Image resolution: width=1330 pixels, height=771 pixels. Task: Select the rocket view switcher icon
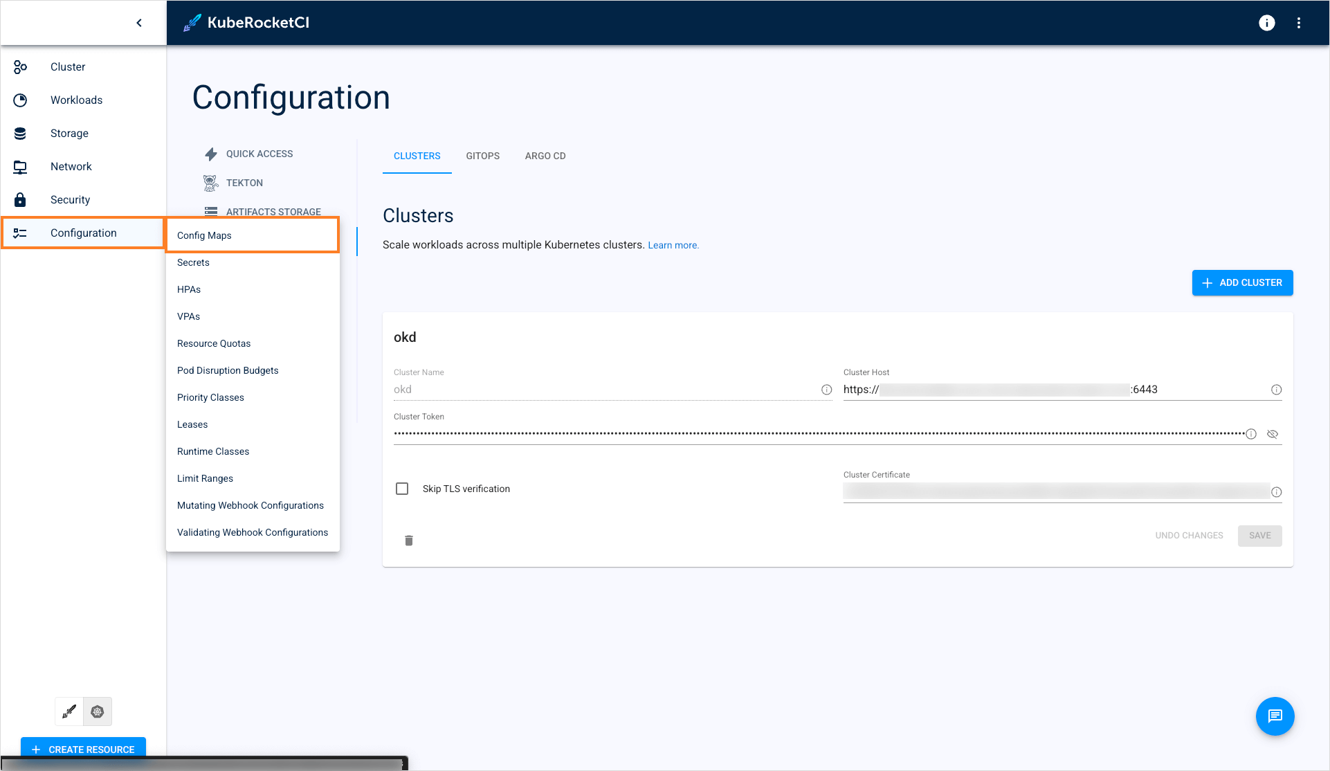pyautogui.click(x=69, y=711)
